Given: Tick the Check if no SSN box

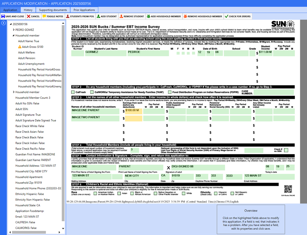Looking at the screenshot, I should pyautogui.click(x=286, y=150).
